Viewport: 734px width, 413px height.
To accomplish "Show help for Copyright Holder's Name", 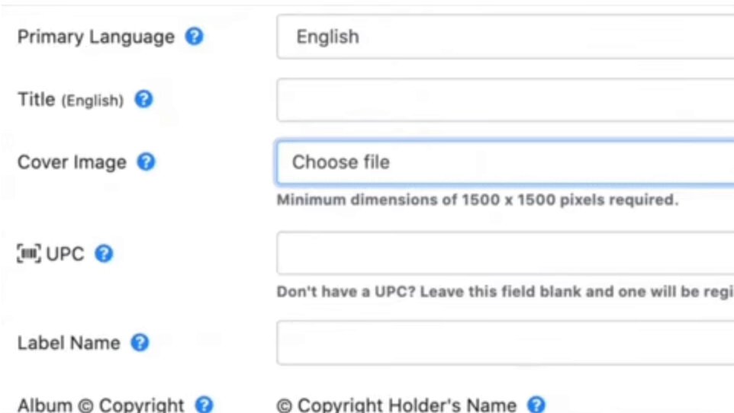I will (536, 405).
